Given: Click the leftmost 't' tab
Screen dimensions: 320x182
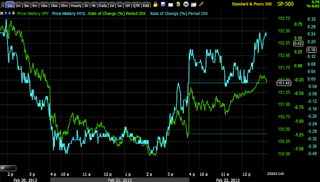Looking at the screenshot, I should point(3,5).
